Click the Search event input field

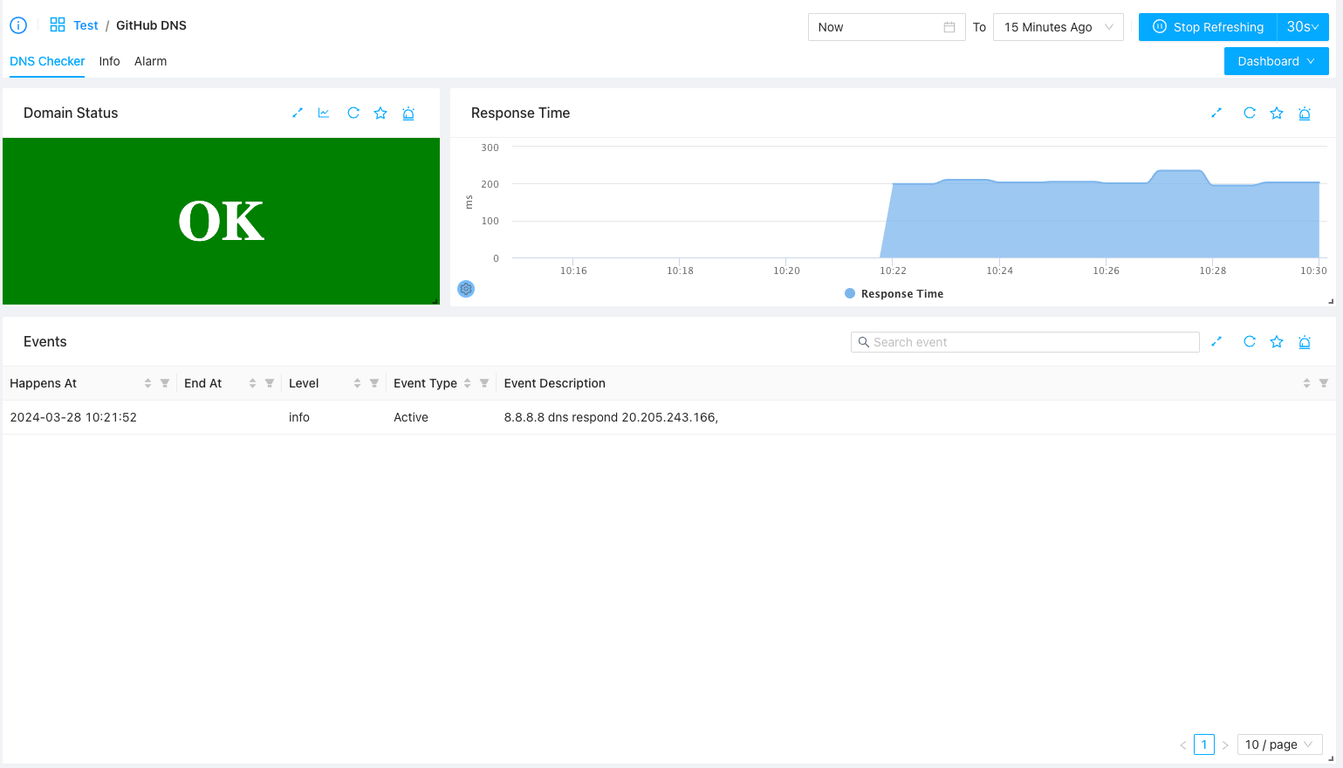click(1024, 342)
